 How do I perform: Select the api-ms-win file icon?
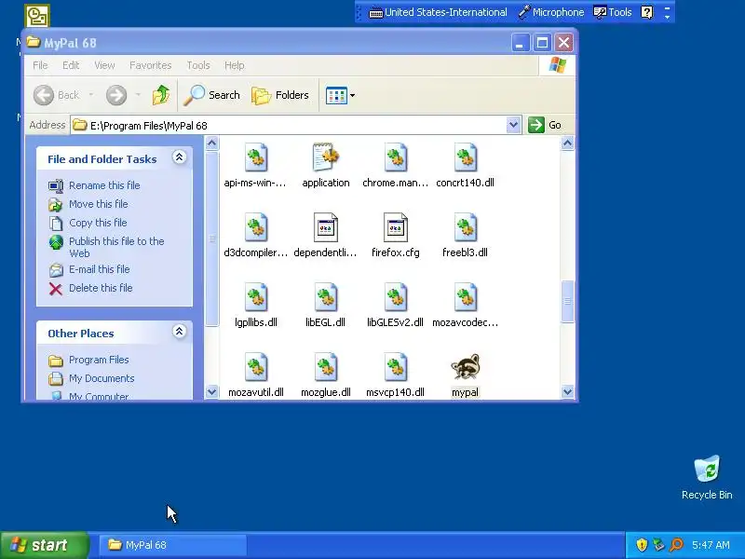coord(256,157)
